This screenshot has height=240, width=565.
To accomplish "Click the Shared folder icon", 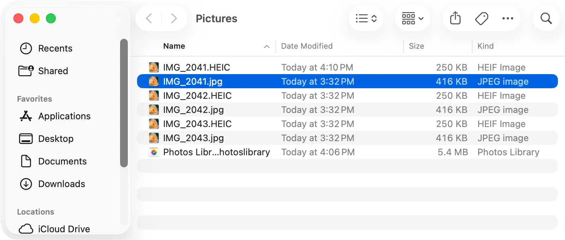I will 26,71.
